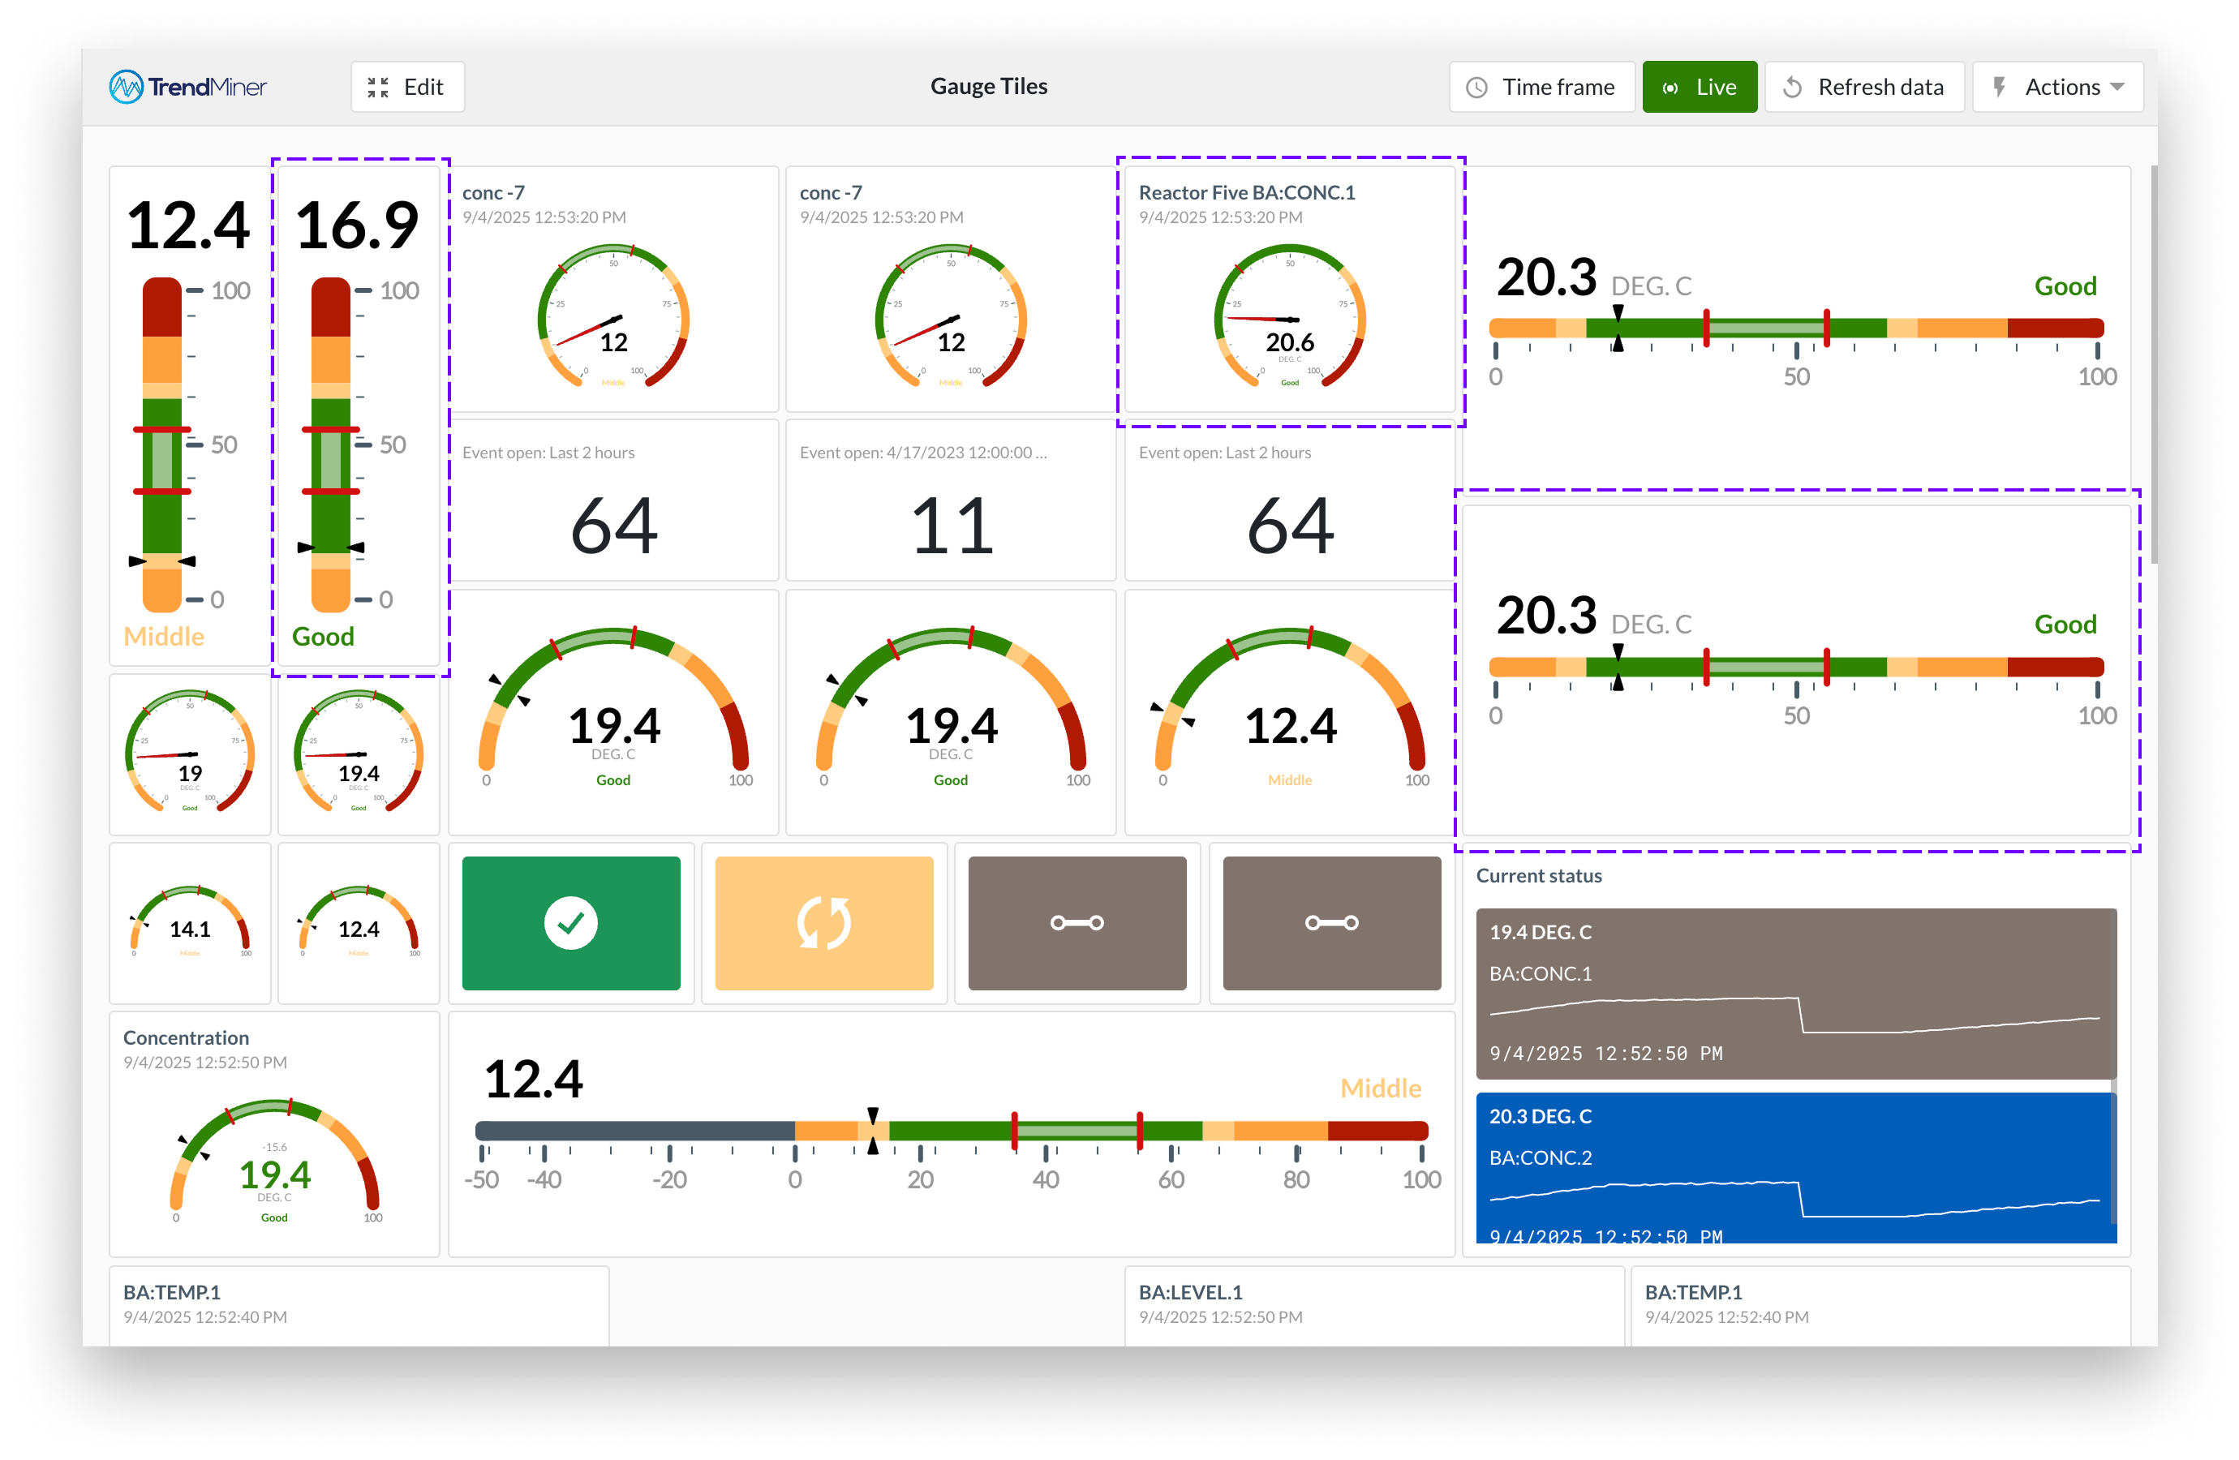Click the clock icon in Time frame
The width and height of the screenshot is (2239, 1460).
(1477, 88)
